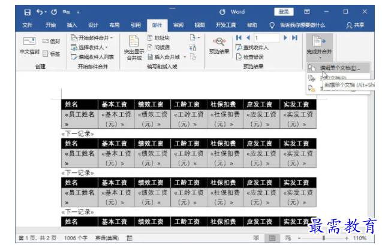Open the 文件 tab

pos(28,25)
